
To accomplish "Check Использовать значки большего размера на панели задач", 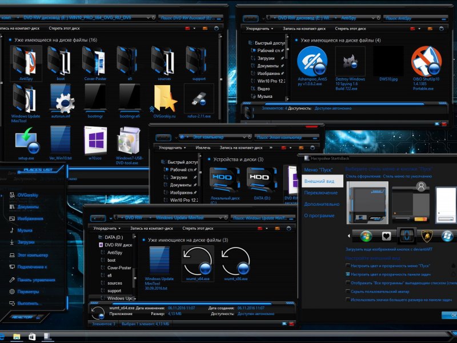I will 348,300.
